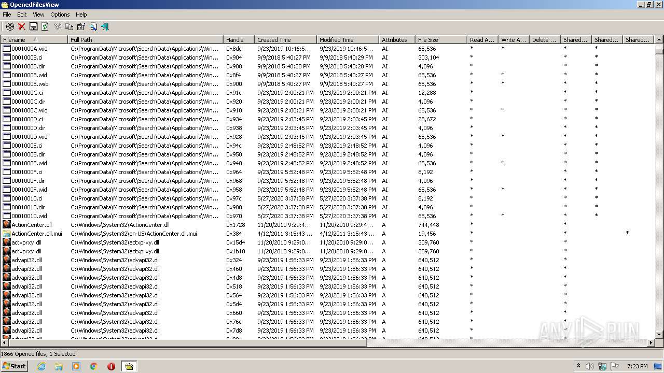Launch Internet Explorer from the taskbar
Viewport: 664px width, 373px height.
point(41,366)
